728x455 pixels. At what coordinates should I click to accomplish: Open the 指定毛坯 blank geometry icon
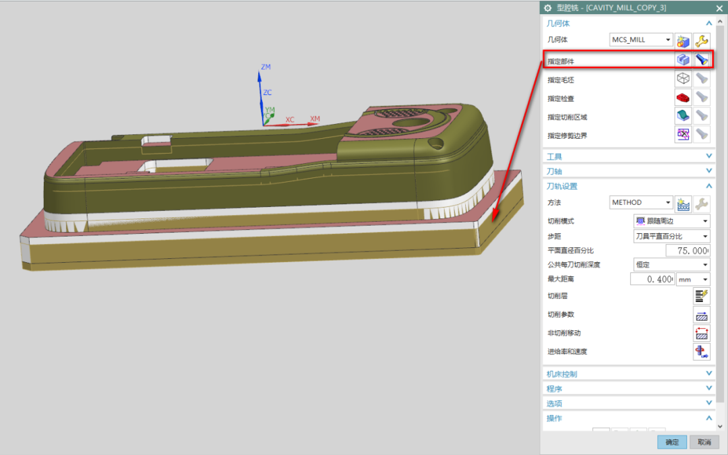(x=684, y=79)
